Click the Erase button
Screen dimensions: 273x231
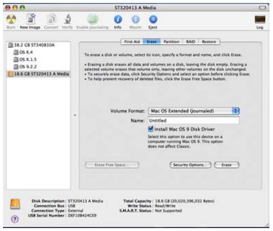click(x=226, y=165)
